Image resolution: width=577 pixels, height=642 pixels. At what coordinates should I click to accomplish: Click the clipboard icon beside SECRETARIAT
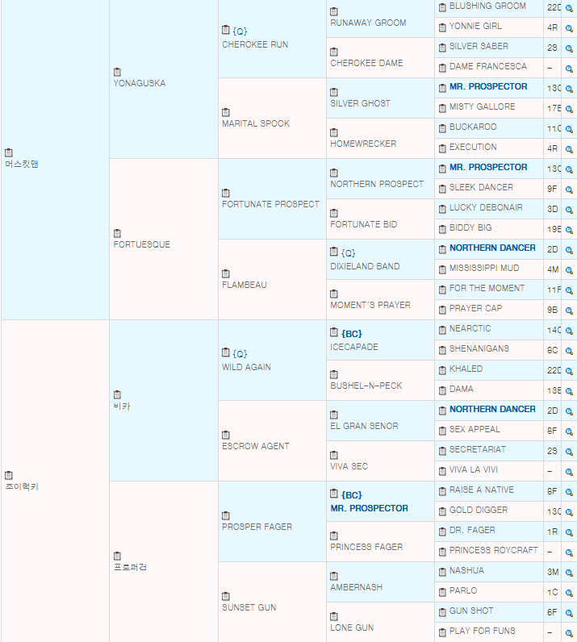[x=442, y=450]
